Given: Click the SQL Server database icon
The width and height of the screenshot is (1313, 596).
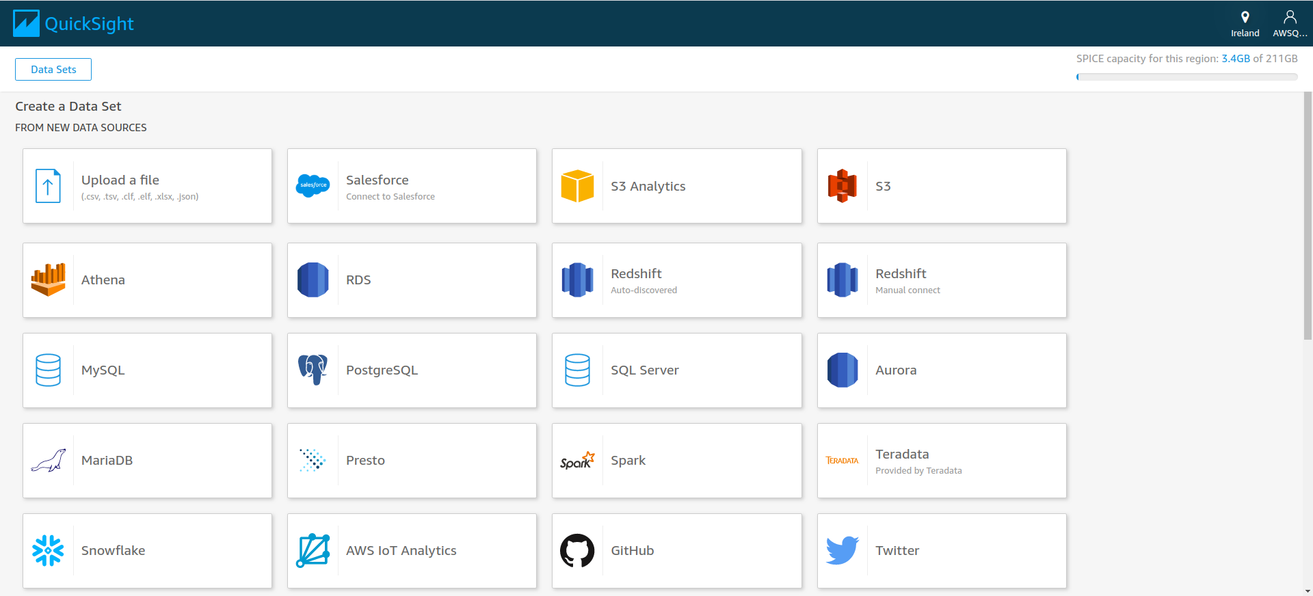Looking at the screenshot, I should coord(578,370).
